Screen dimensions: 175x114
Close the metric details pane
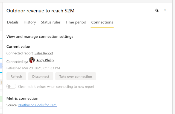click(x=165, y=10)
